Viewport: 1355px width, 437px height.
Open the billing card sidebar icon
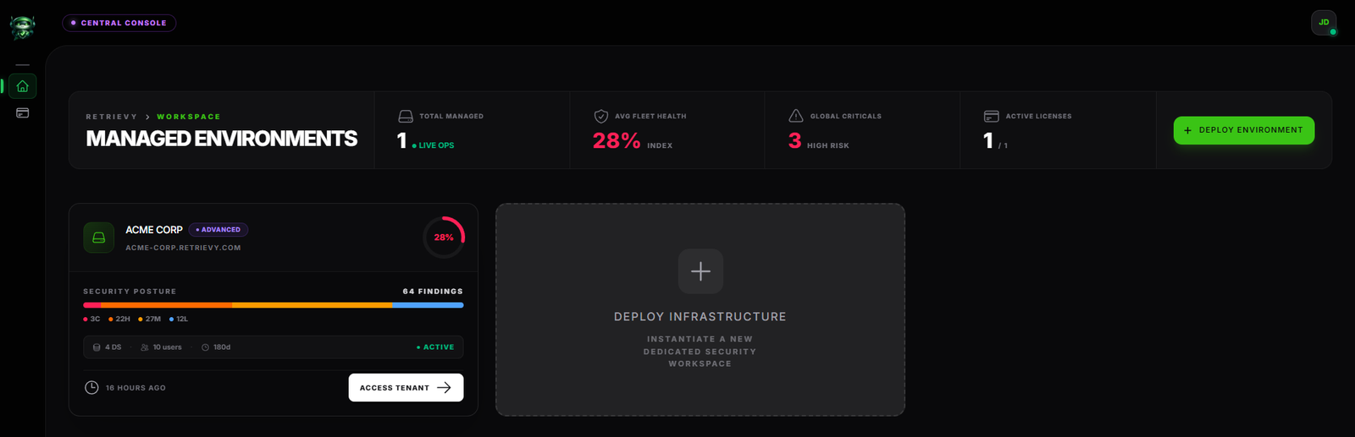23,113
